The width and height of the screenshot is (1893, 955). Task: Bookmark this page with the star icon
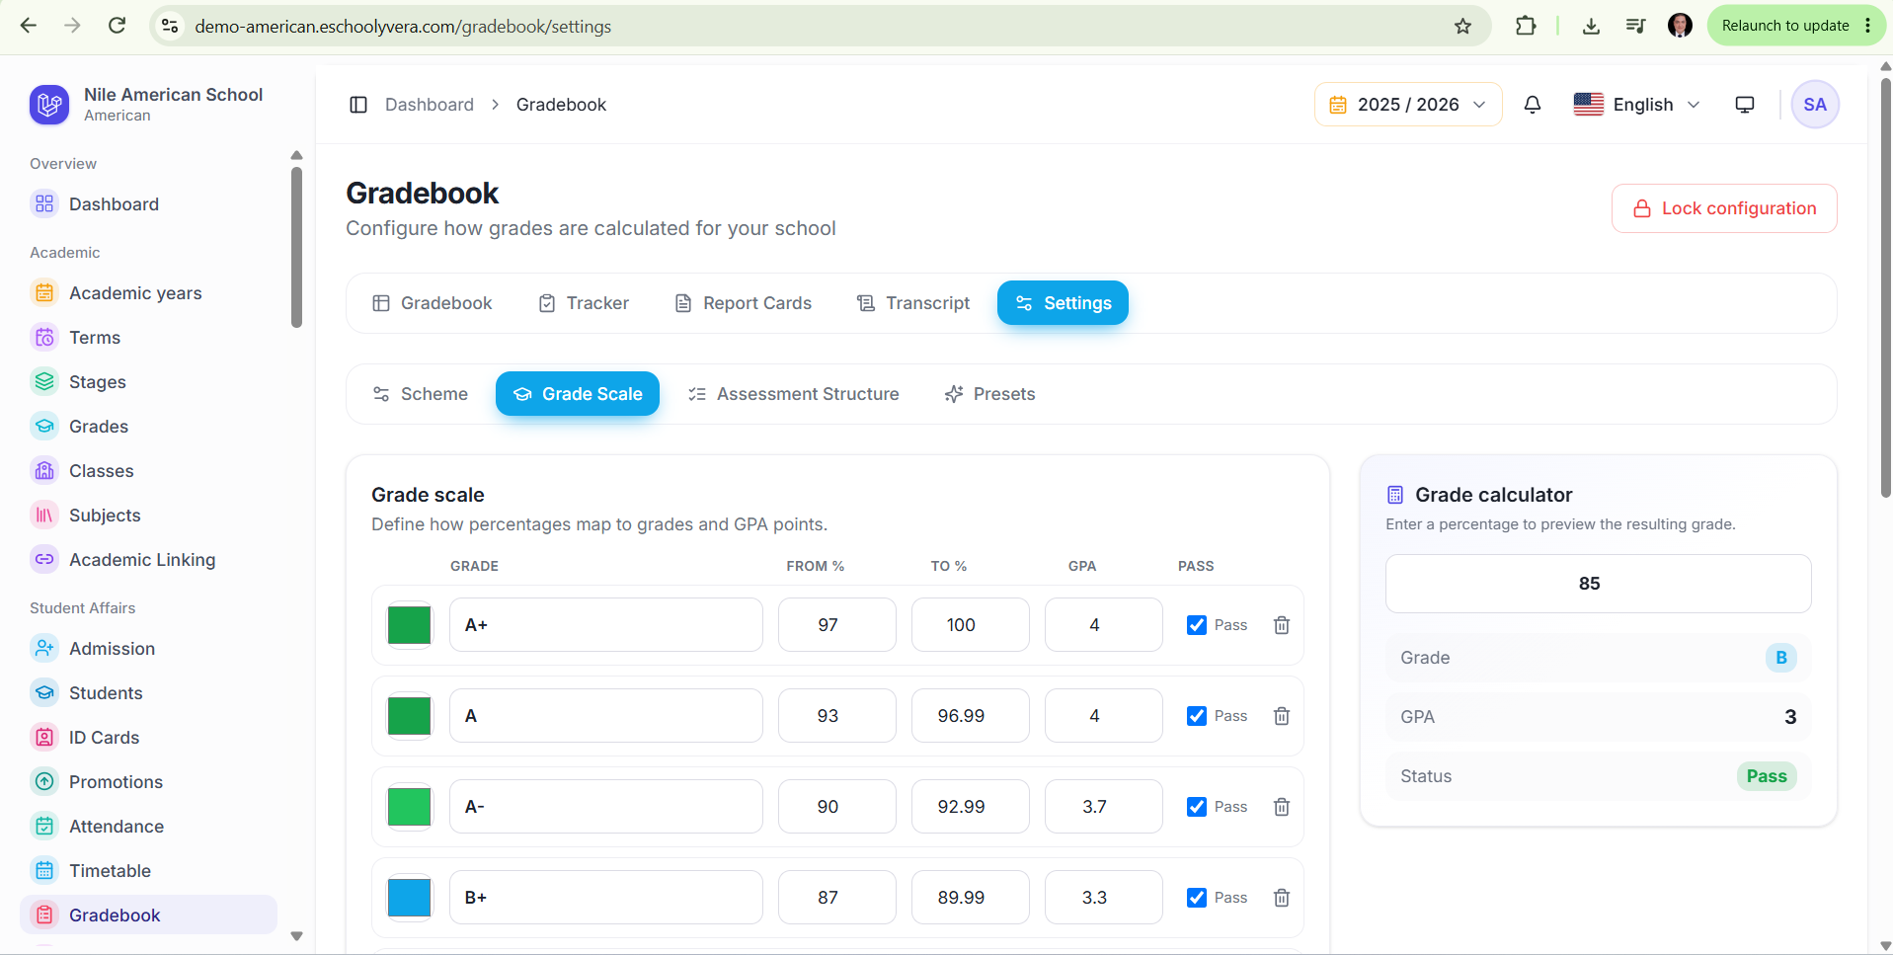coord(1463,27)
